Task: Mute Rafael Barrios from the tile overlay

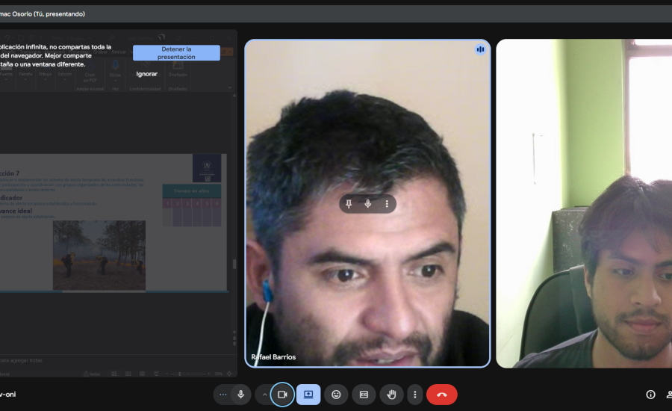Action: [x=367, y=204]
